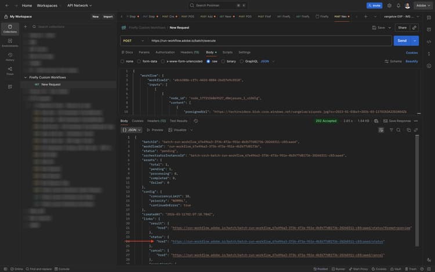Open Trash in the status bar
Viewport: 435px width, 272px height.
coord(411,269)
